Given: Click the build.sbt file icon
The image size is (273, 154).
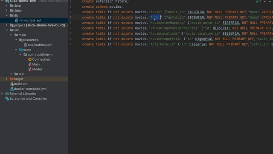Looking at the screenshot, I should click(12, 84).
